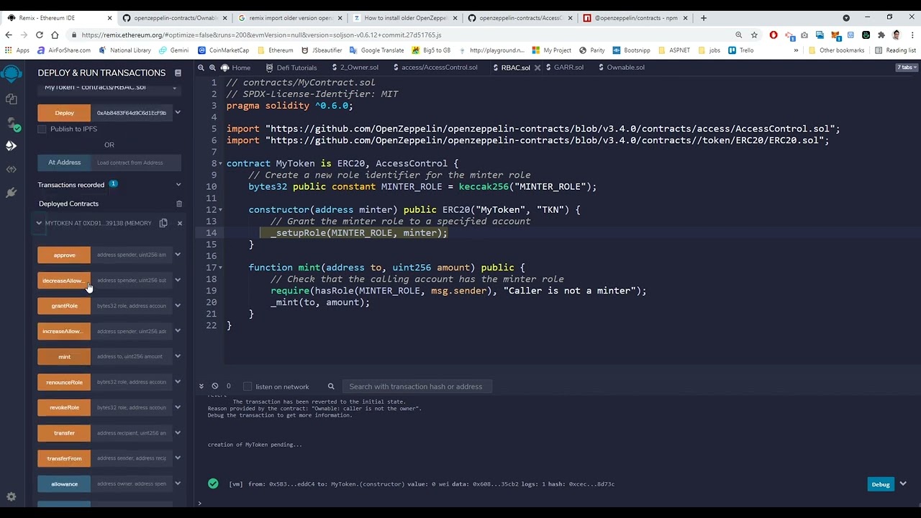
Task: Remove the MYTOKEN deployed instance
Action: coord(180,223)
